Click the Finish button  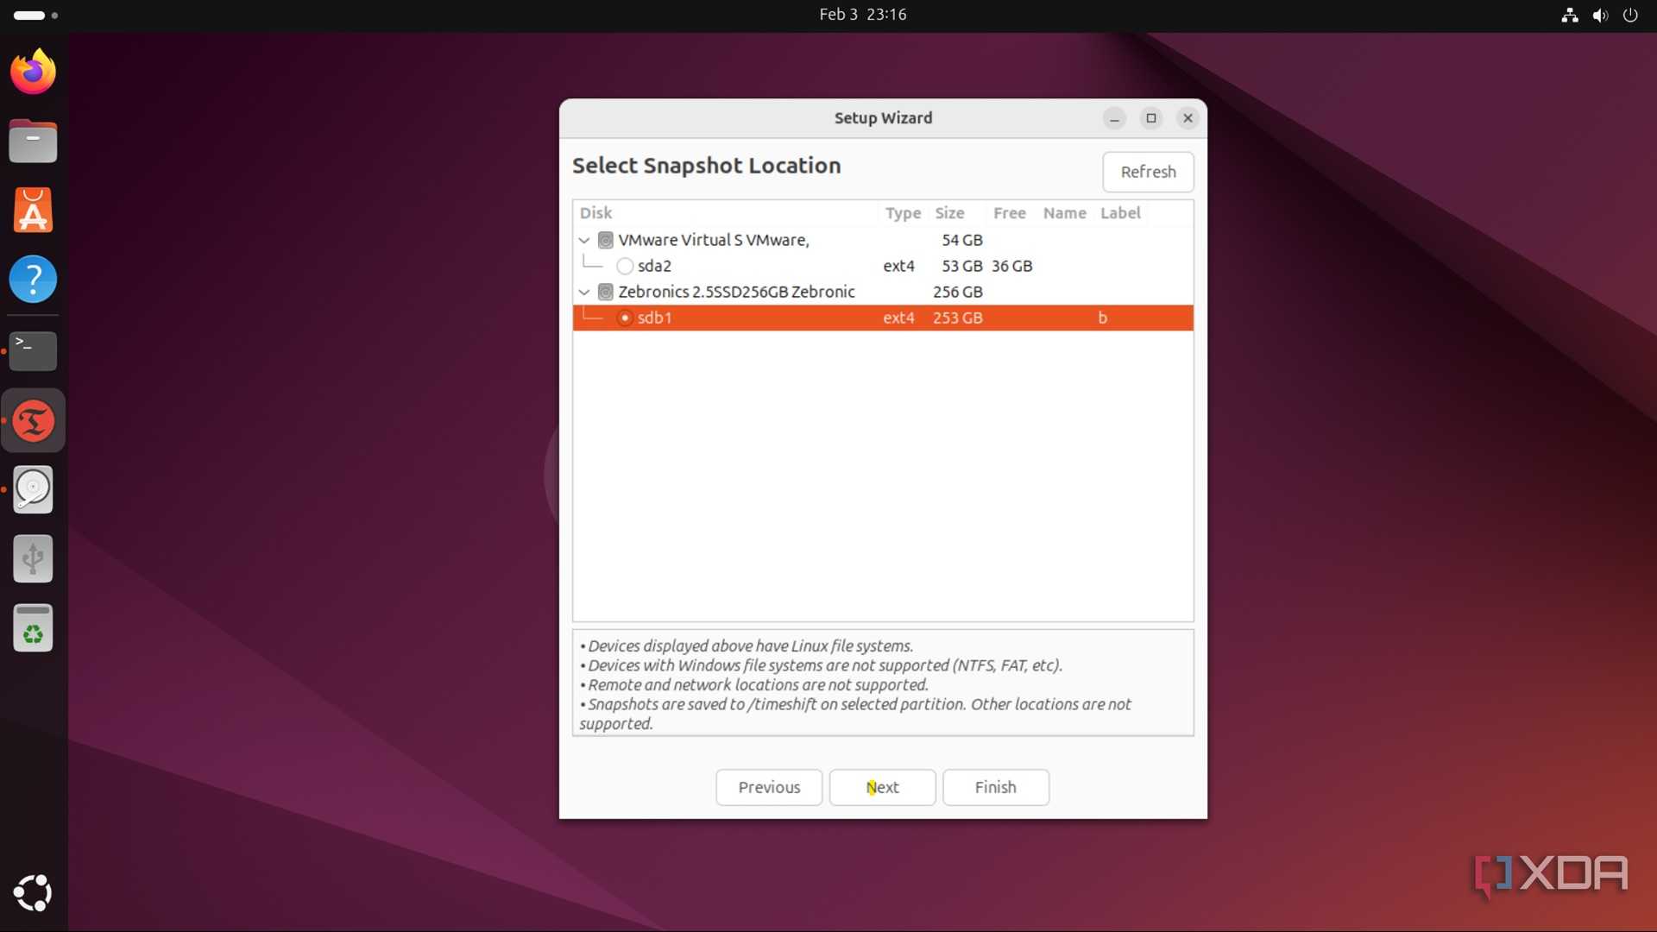(x=996, y=787)
